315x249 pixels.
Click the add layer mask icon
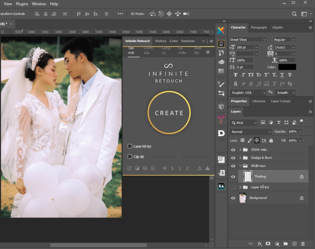[268, 244]
